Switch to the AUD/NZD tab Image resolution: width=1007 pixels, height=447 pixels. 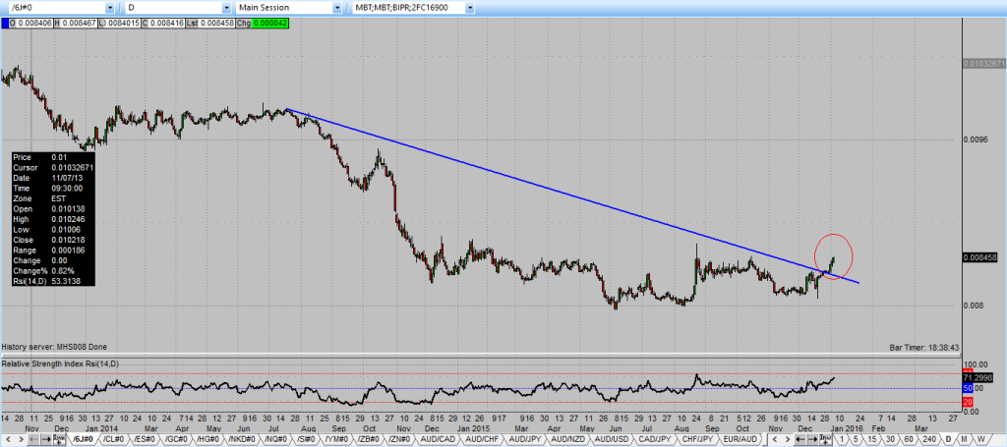[x=568, y=439]
